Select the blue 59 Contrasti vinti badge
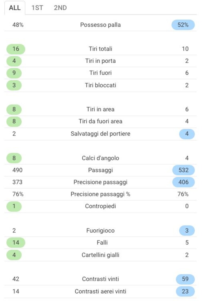Image resolution: width=202 pixels, height=301 pixels. pos(185,279)
